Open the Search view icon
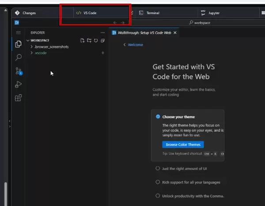 (18, 57)
